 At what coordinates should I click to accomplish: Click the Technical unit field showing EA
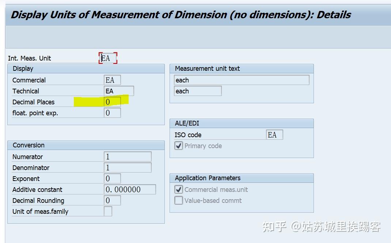point(118,91)
